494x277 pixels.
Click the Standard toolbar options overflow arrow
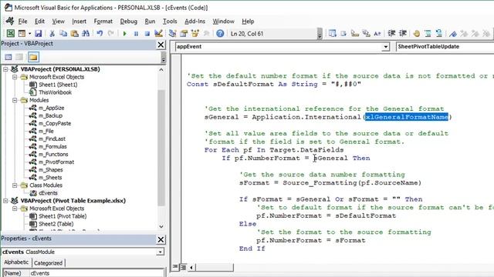pos(320,34)
